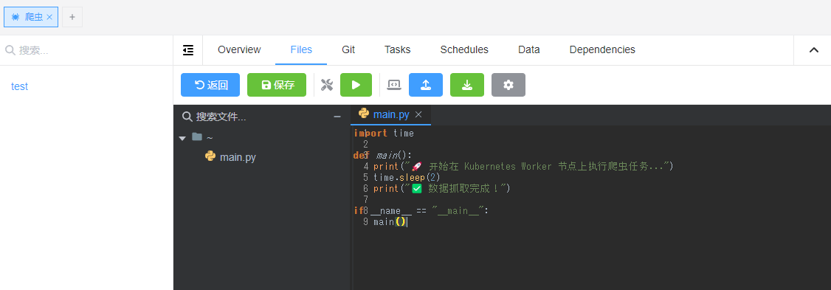This screenshot has width=831, height=290.
Task: Click the Kubernetes Worker print statement line
Action: pos(523,166)
